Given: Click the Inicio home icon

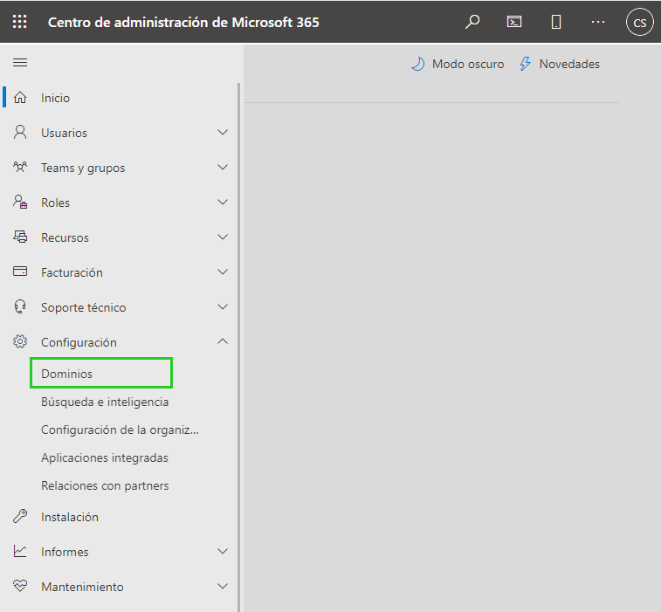Looking at the screenshot, I should [20, 98].
